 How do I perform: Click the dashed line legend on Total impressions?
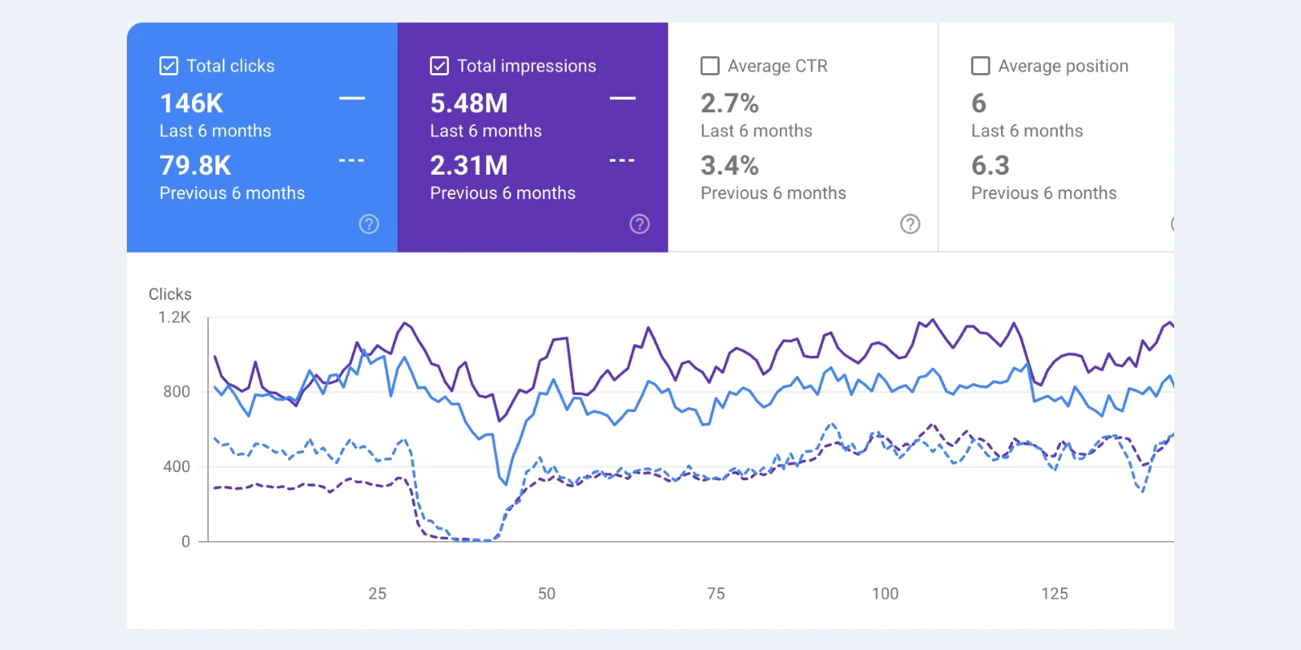pyautogui.click(x=623, y=161)
